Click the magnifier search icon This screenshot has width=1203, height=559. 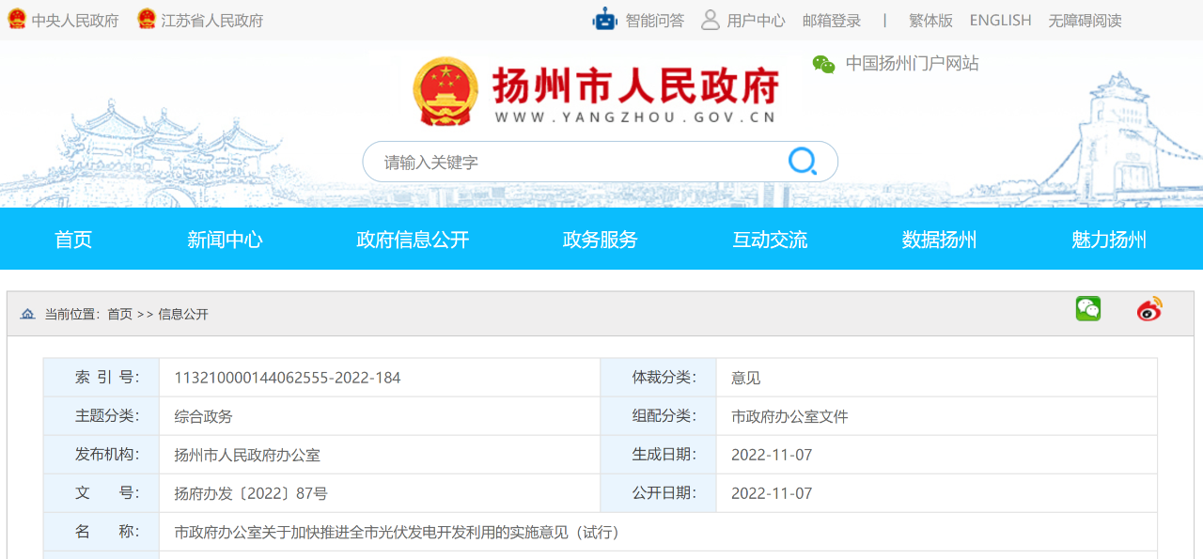click(802, 162)
